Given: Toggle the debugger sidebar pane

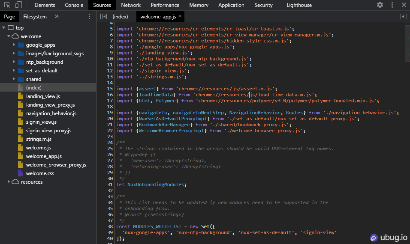Looking at the screenshot, I should click(x=404, y=17).
